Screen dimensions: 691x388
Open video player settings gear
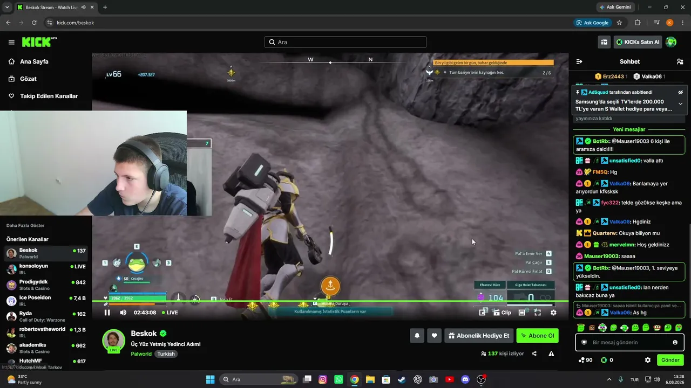[x=553, y=313]
